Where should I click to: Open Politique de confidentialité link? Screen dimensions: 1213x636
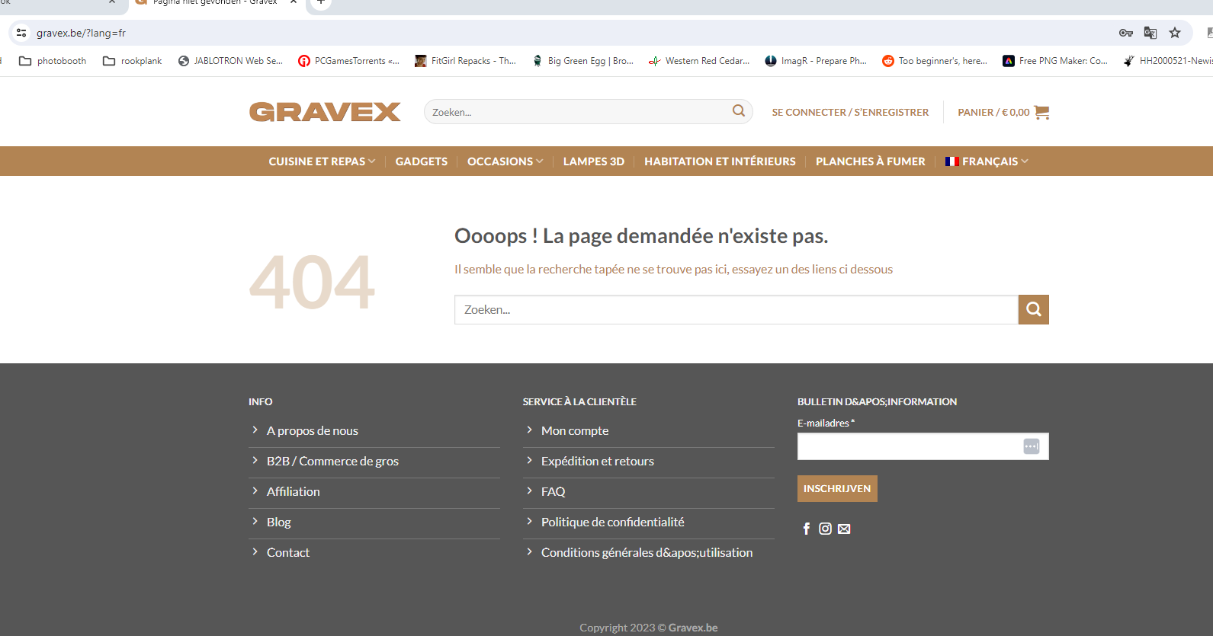click(x=613, y=522)
